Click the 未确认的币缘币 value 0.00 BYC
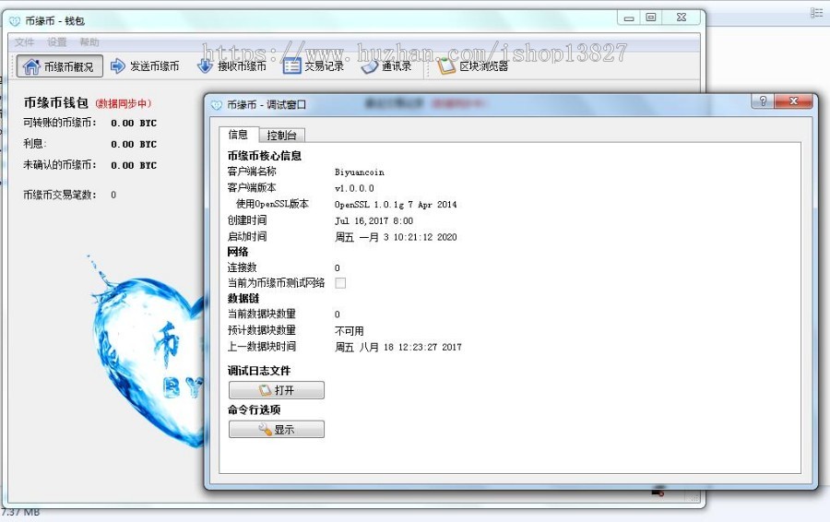The height and width of the screenshot is (522, 830). 134,165
